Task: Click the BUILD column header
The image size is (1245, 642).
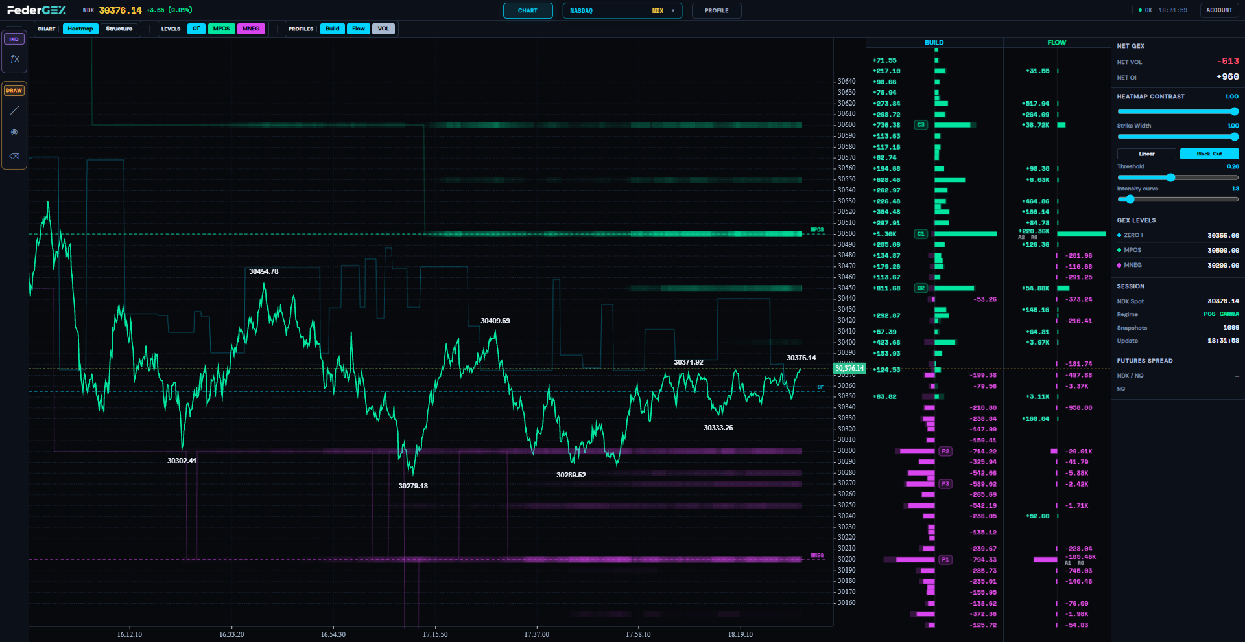Action: click(x=934, y=43)
